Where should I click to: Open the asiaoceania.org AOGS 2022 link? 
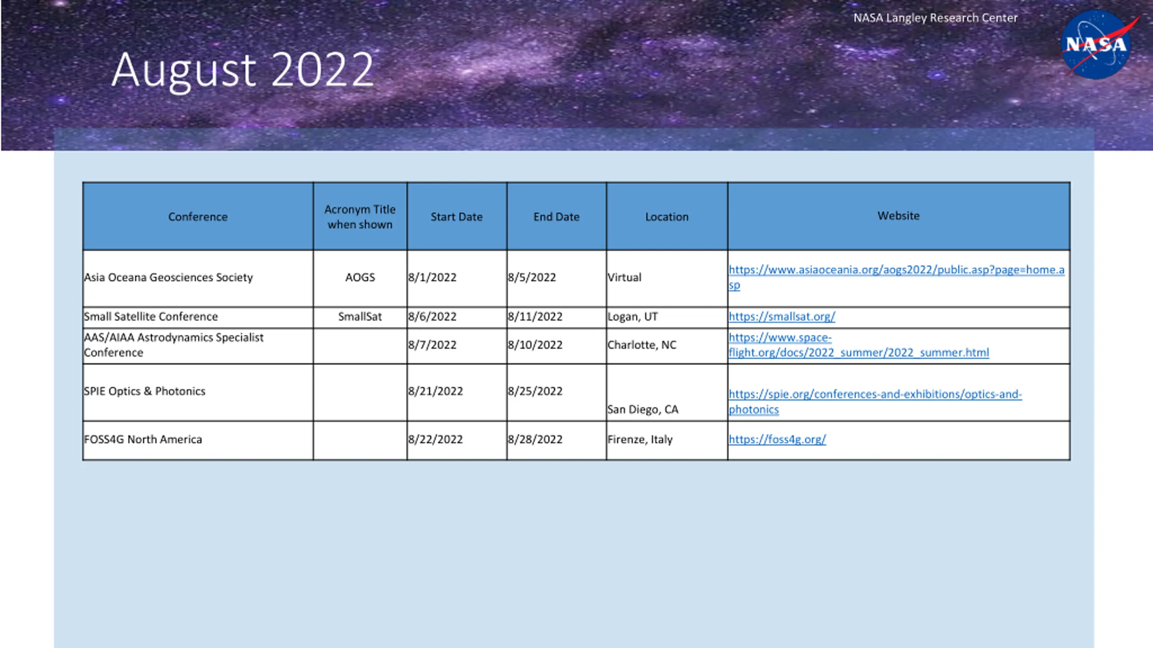[x=896, y=277]
